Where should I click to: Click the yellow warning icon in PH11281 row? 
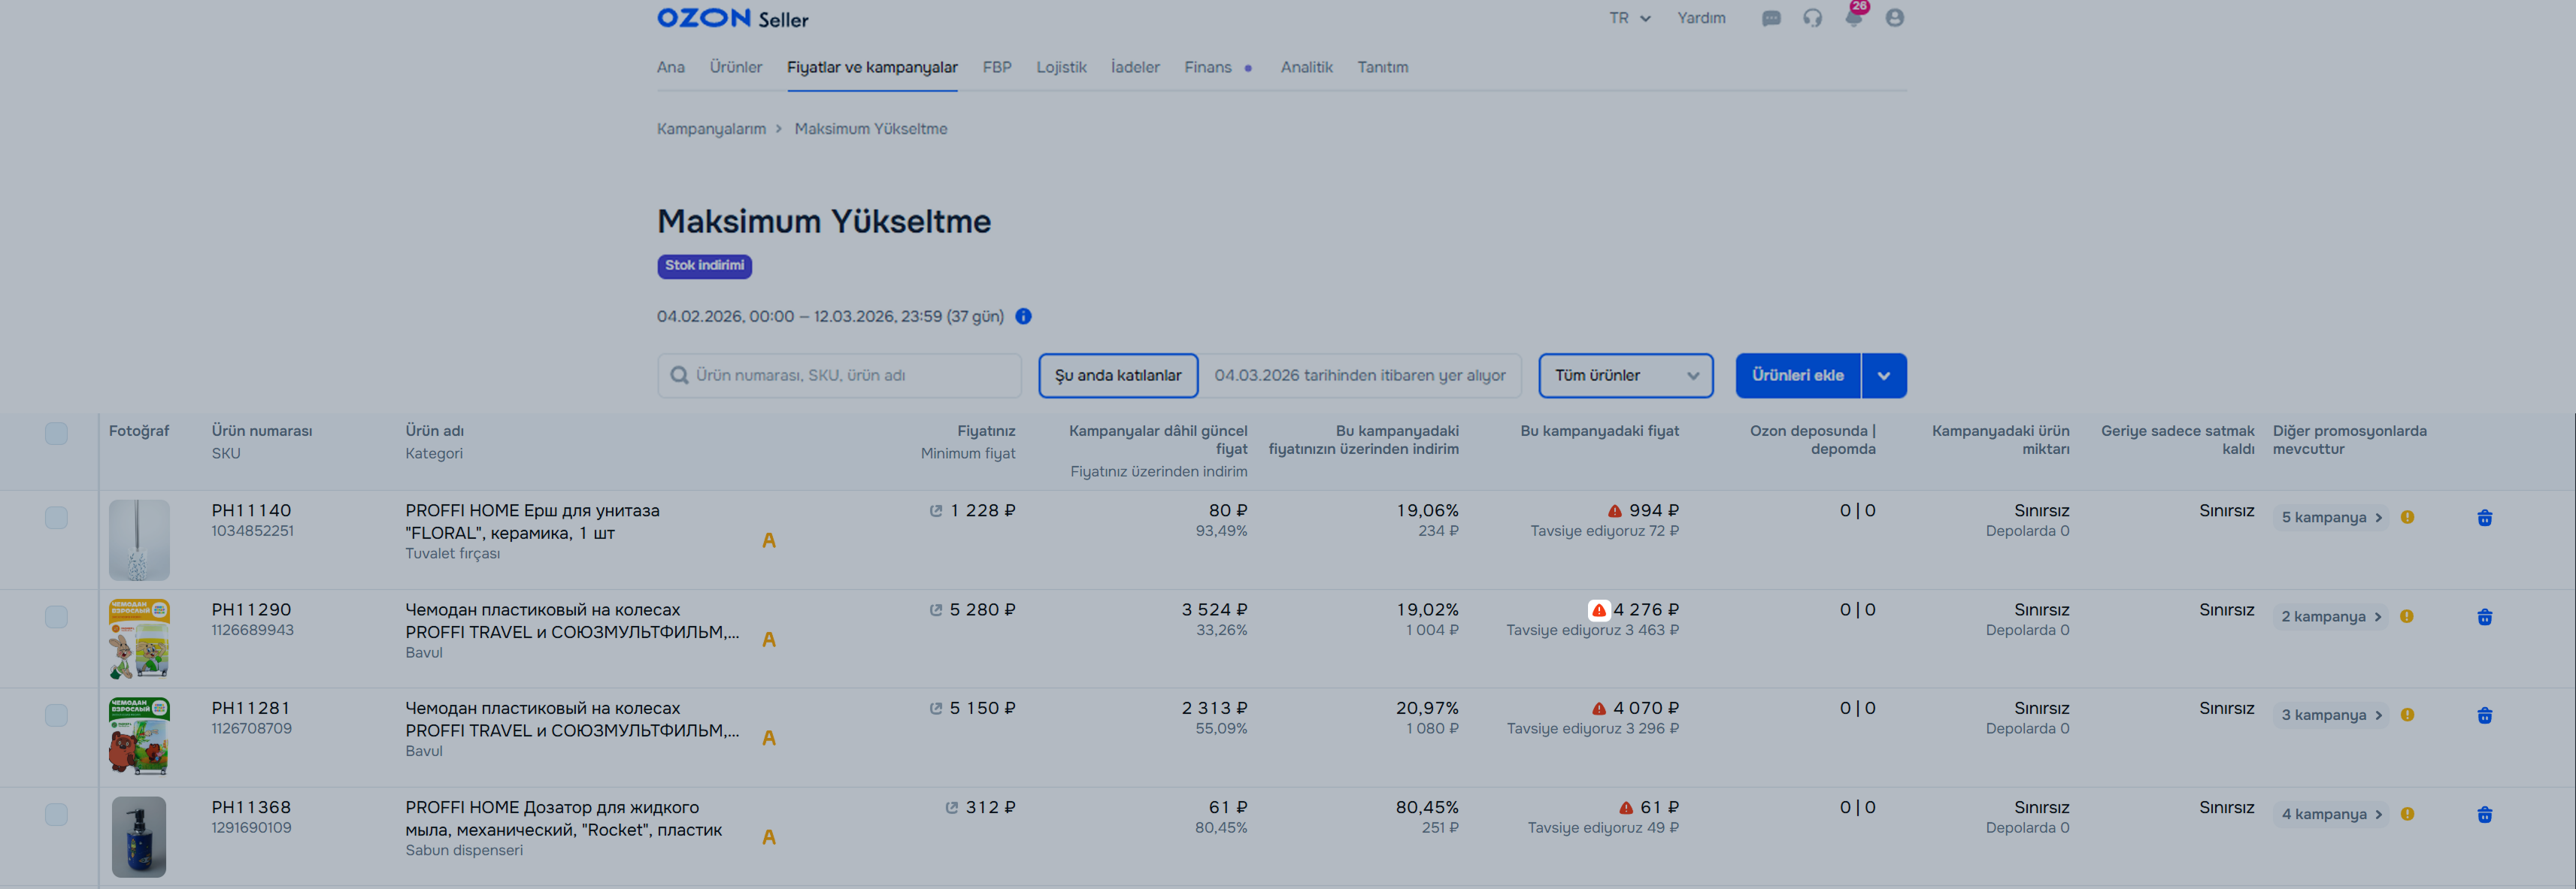(x=2407, y=715)
